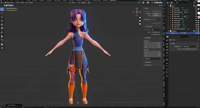The image size is (200, 108).
Task: Open the Render properties tab icon
Action: [x=167, y=44]
